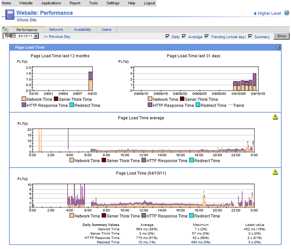The height and width of the screenshot is (249, 291).
Task: Click the HTTP Response Time maximum 52 s (98%)
Action: coord(201,238)
